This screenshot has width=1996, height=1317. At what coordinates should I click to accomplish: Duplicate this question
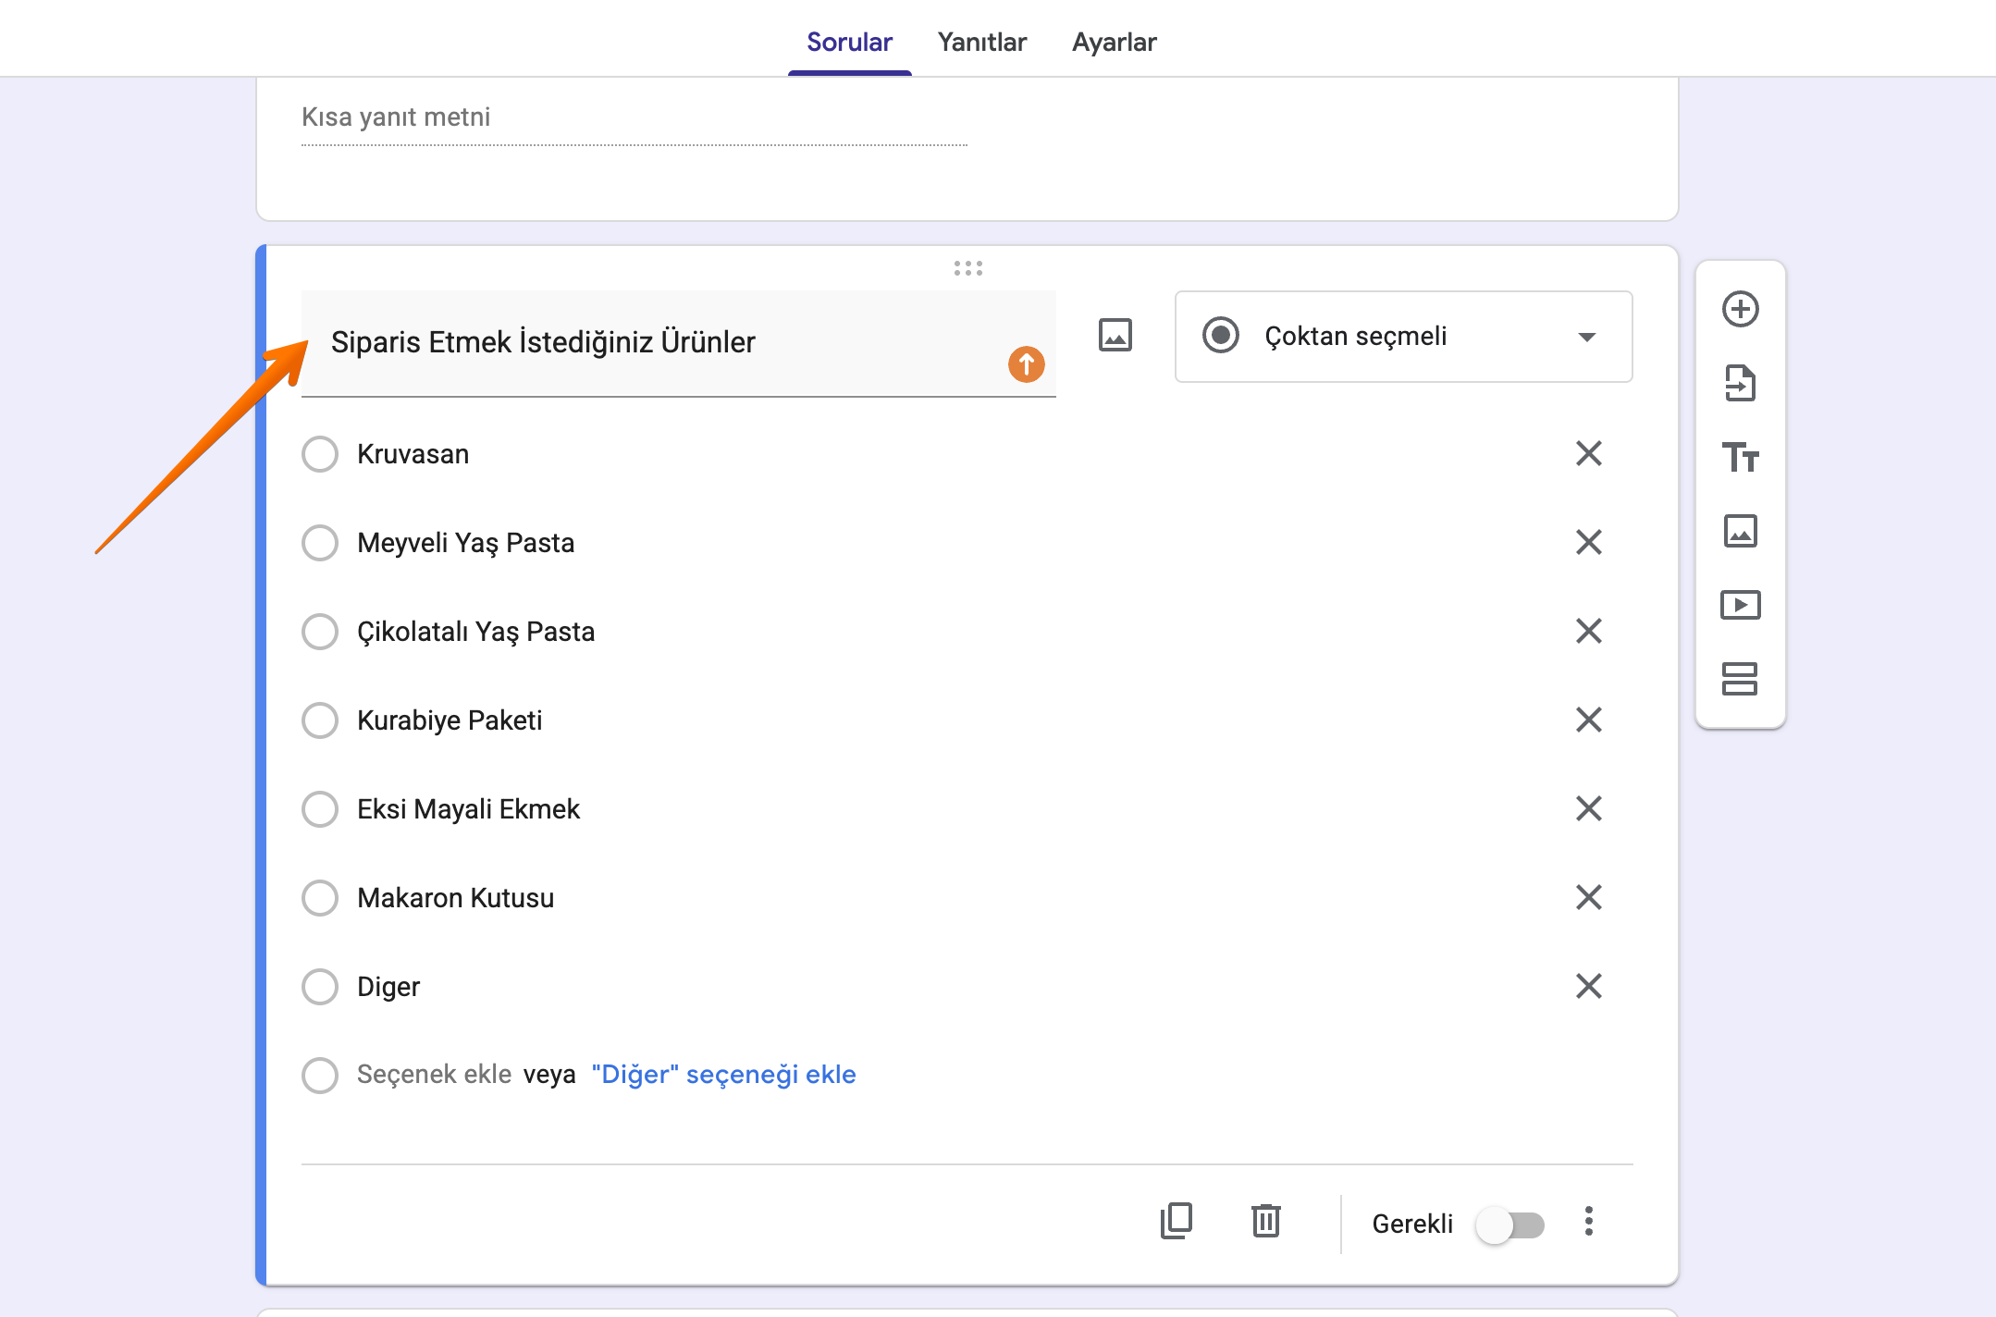(x=1176, y=1221)
